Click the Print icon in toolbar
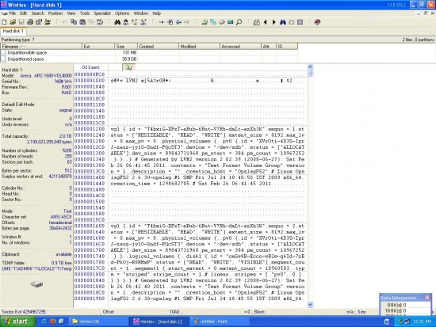 coord(30,22)
